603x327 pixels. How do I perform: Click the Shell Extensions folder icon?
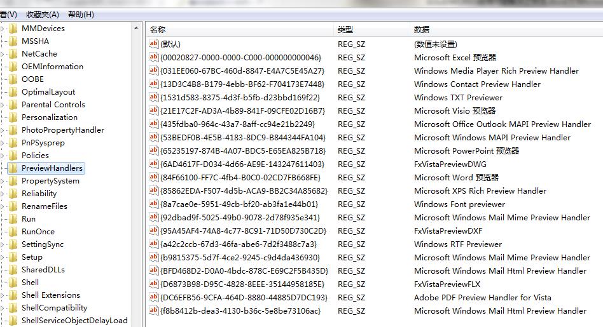point(13,295)
